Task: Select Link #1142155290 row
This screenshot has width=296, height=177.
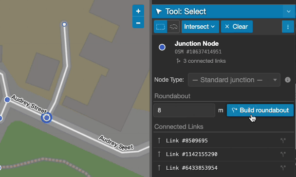Action: coord(223,154)
